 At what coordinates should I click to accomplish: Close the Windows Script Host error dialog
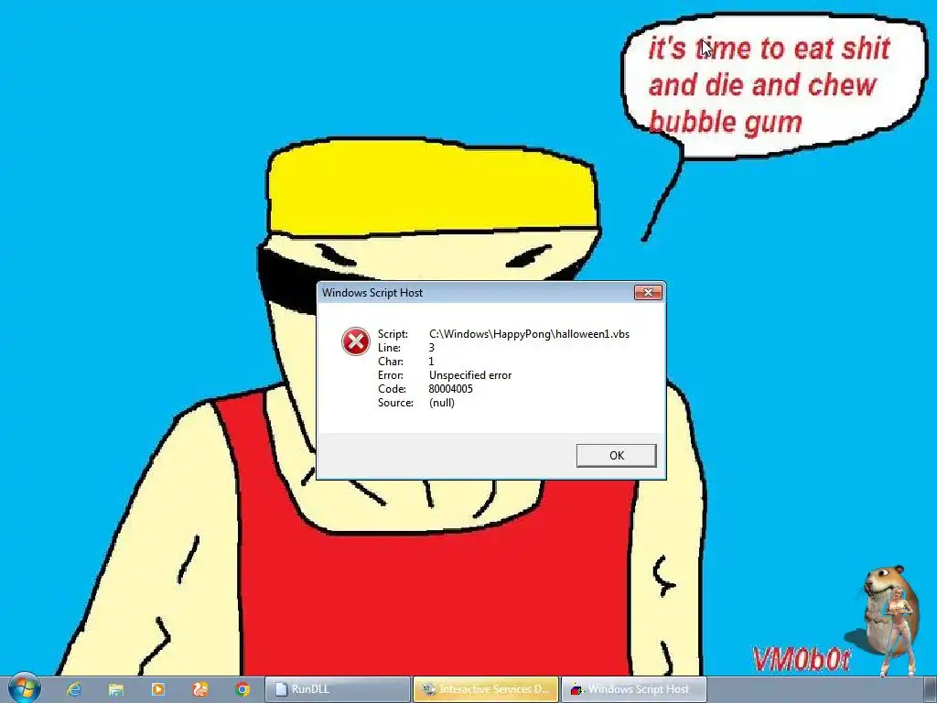tap(648, 292)
